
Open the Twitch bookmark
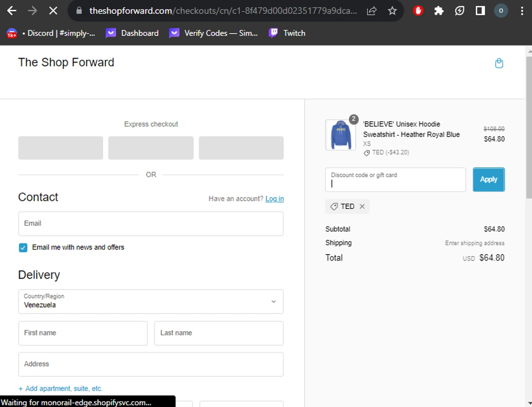pyautogui.click(x=287, y=33)
